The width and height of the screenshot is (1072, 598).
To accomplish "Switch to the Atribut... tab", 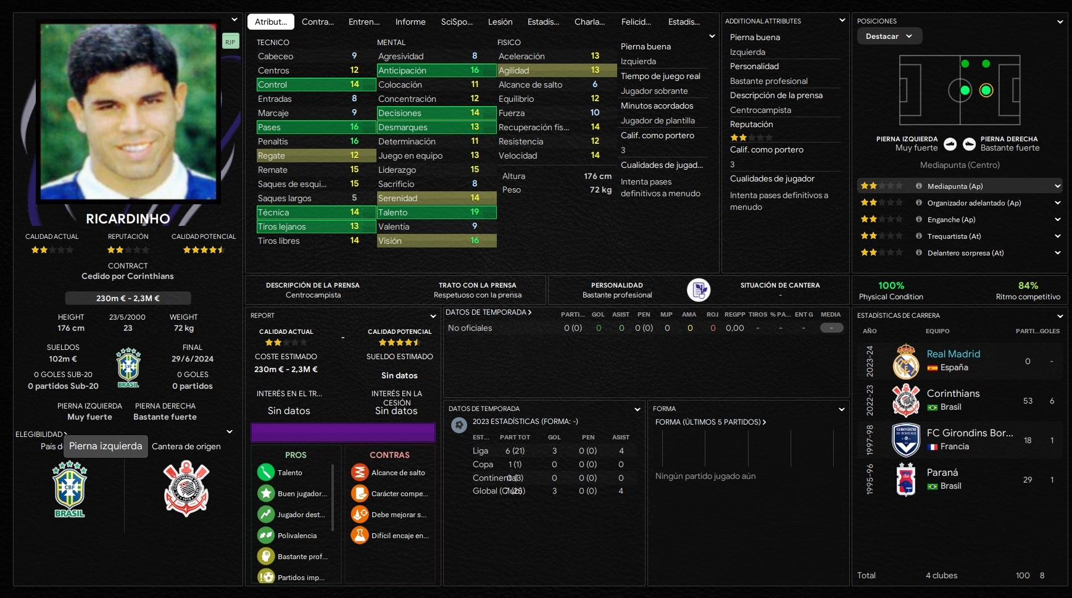I will [x=271, y=22].
